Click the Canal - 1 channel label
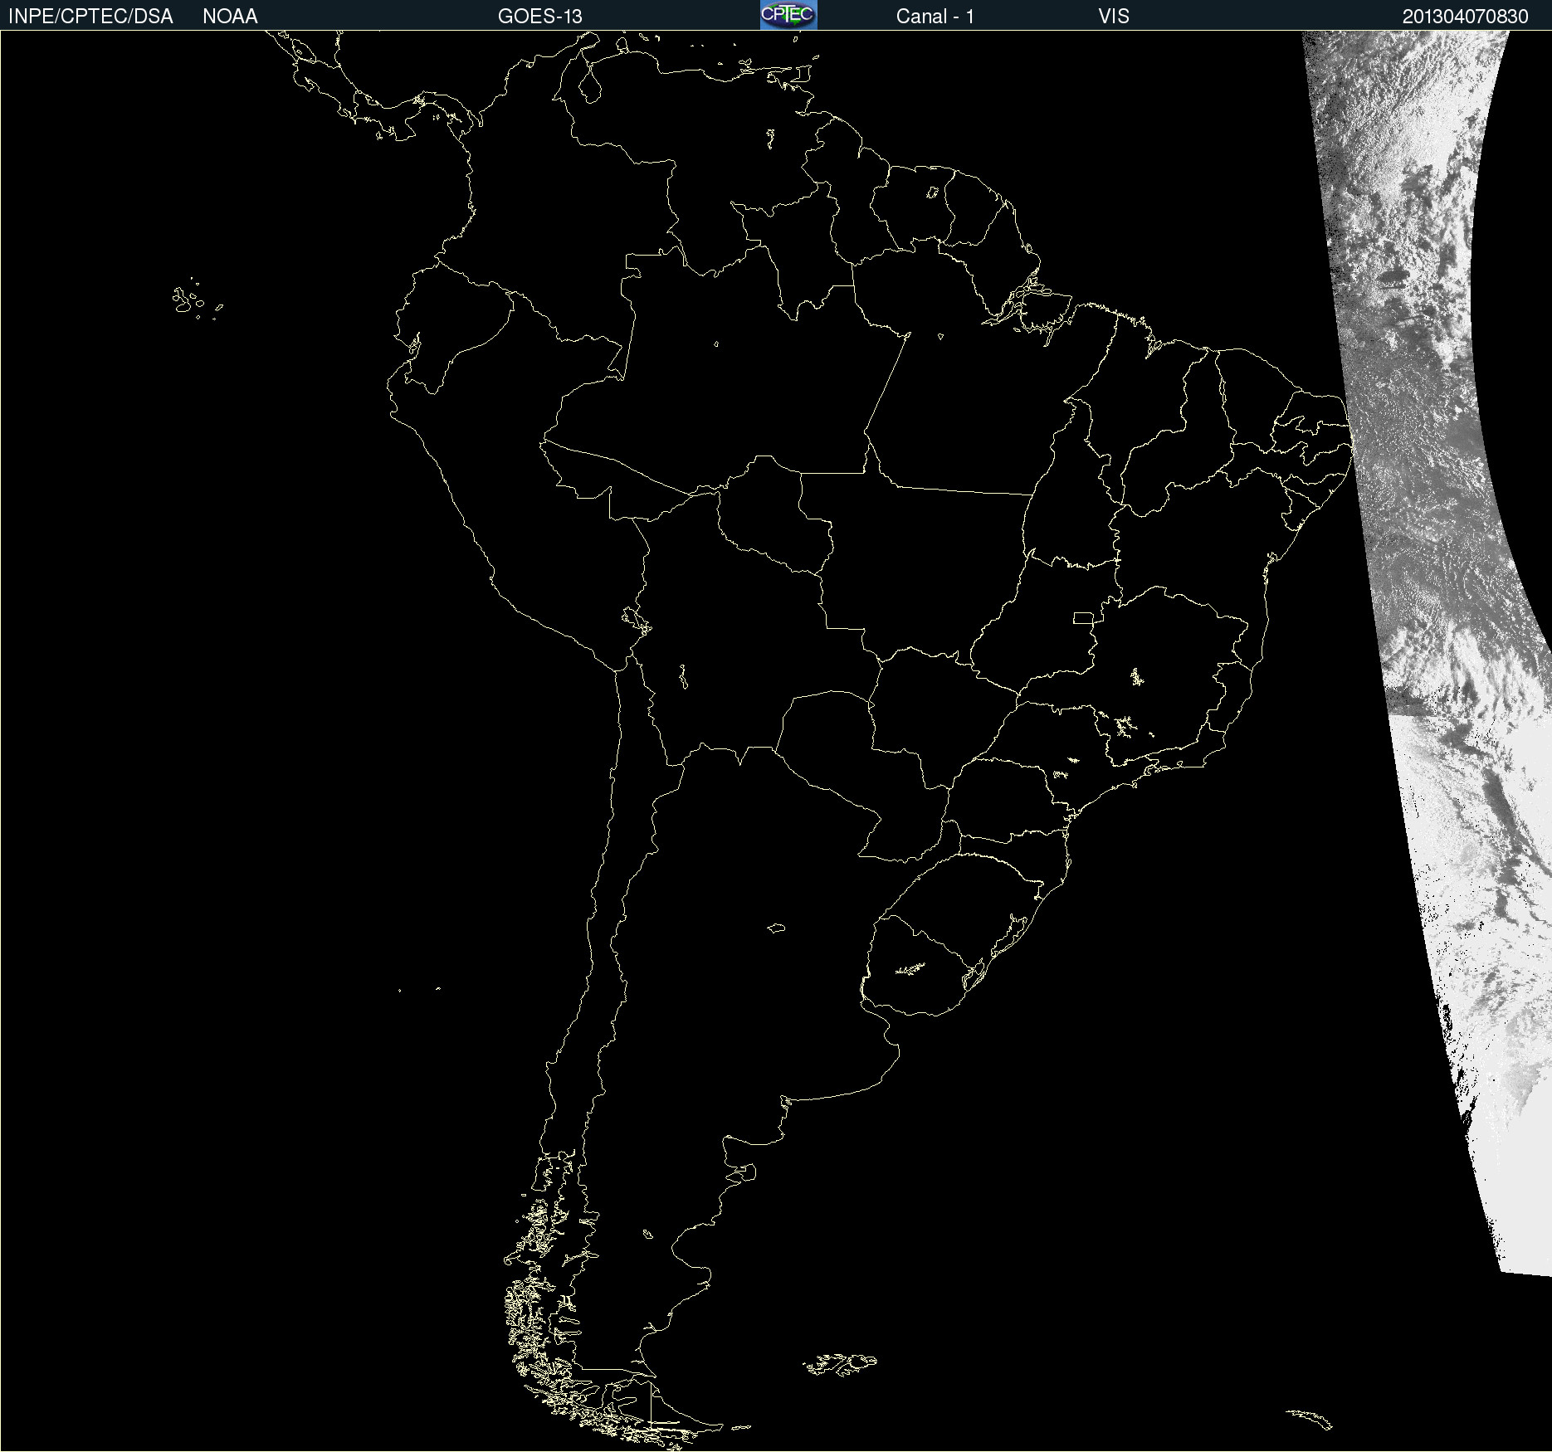This screenshot has width=1552, height=1452. (935, 17)
